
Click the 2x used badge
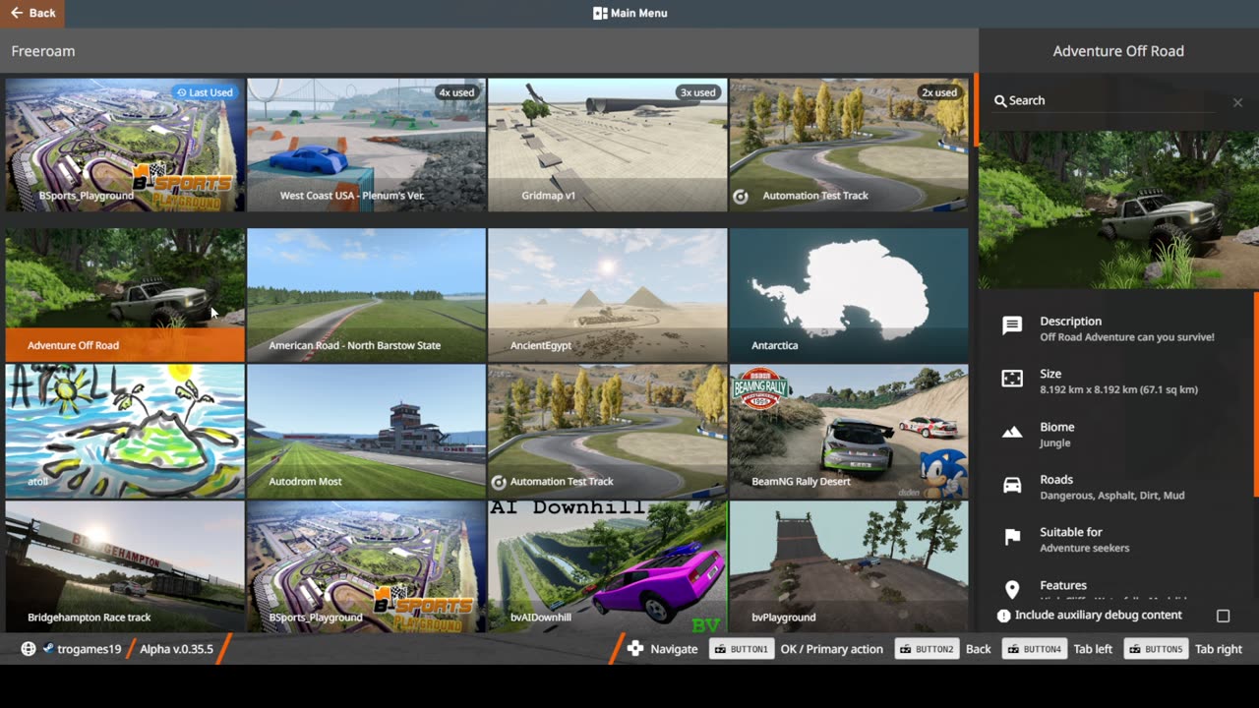point(939,92)
